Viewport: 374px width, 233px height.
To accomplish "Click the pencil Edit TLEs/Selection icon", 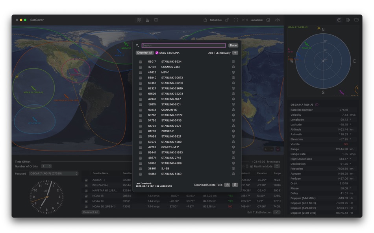I will click(x=277, y=212).
